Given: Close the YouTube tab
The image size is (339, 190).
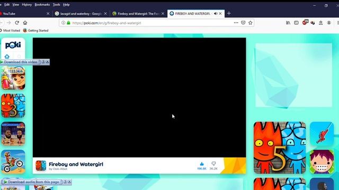Looking at the screenshot, I should click(48, 14).
